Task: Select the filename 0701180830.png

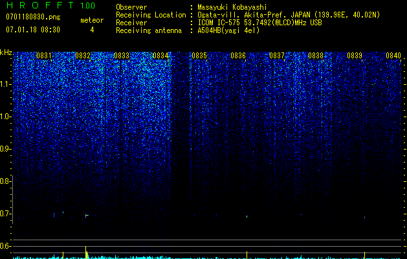Action: [x=33, y=17]
